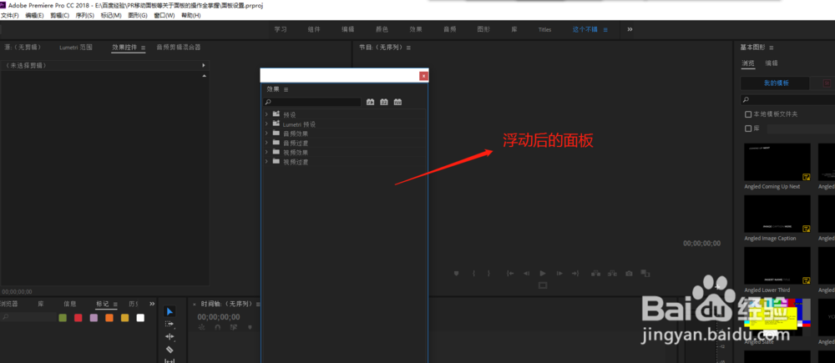This screenshot has width=835, height=363.
Task: Open 序列(S) menu
Action: pos(85,15)
